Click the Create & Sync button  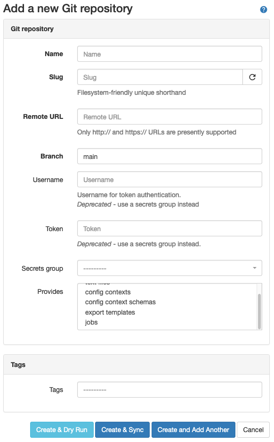122,430
